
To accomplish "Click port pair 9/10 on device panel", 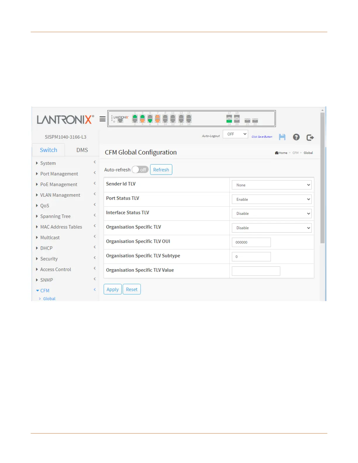I will pos(165,118).
